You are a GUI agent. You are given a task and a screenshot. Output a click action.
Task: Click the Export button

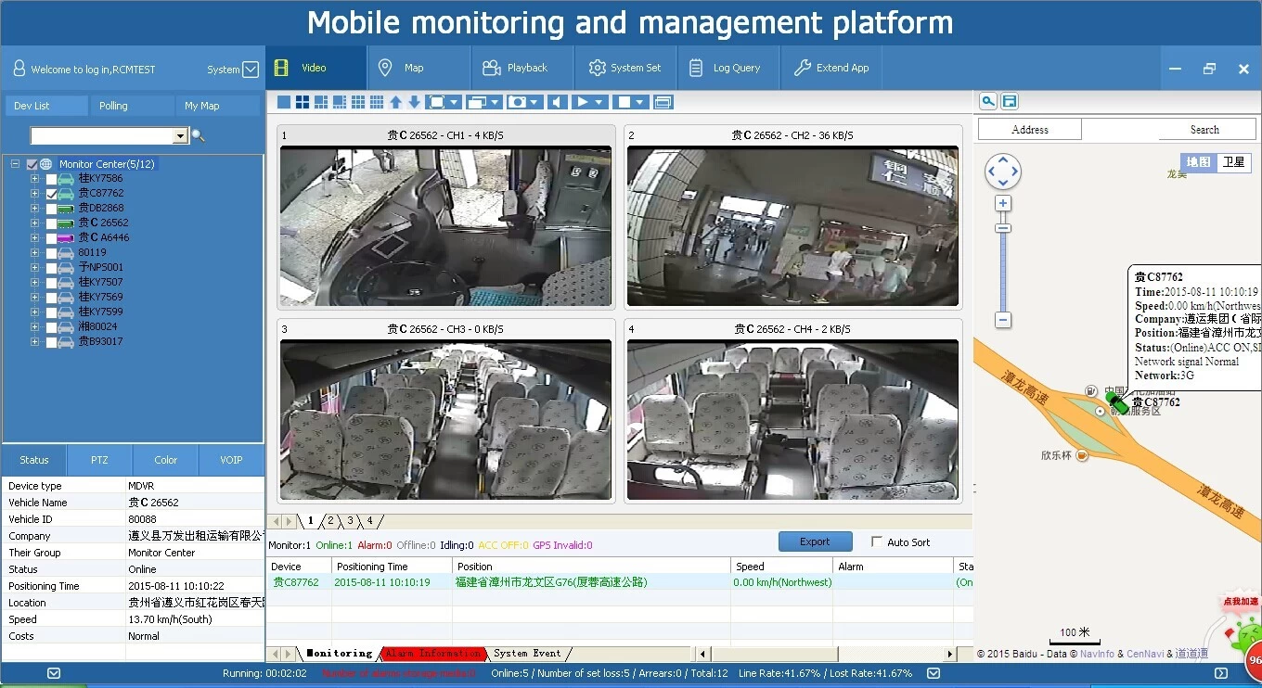pyautogui.click(x=815, y=541)
